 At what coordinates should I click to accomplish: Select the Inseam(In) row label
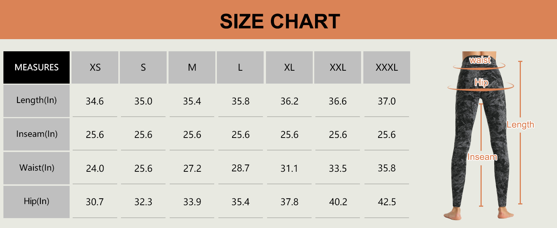(x=37, y=134)
